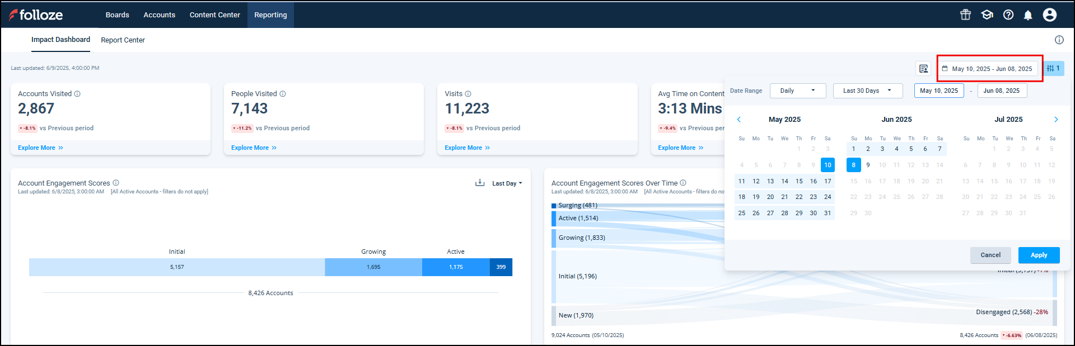The image size is (1075, 346).
Task: Click the graduation cap learning icon
Action: 987,15
